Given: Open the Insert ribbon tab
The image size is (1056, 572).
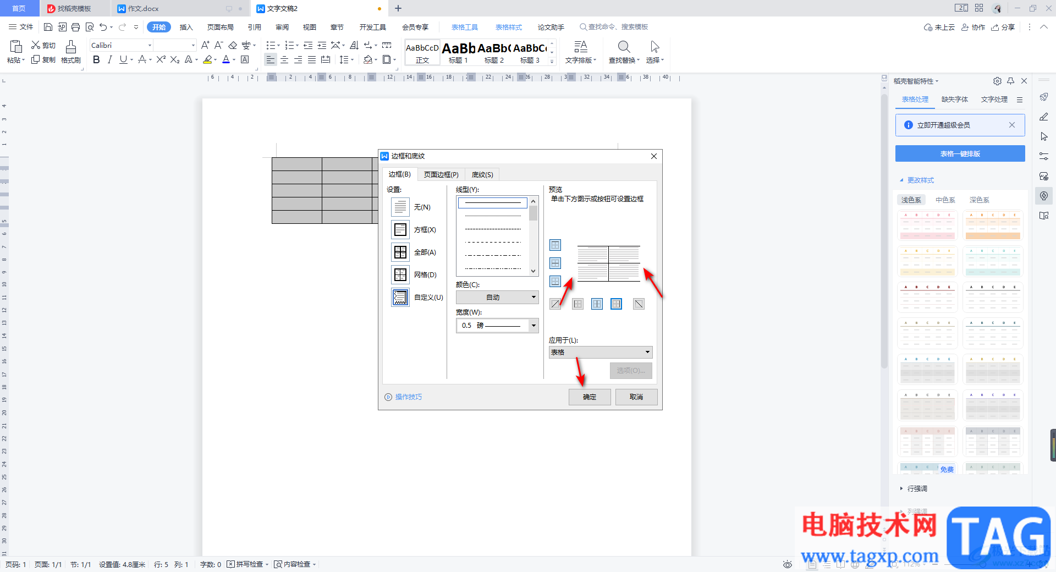Looking at the screenshot, I should [x=186, y=27].
